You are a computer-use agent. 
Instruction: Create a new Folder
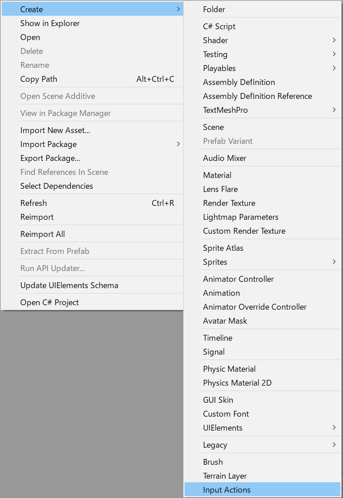(x=262, y=9)
